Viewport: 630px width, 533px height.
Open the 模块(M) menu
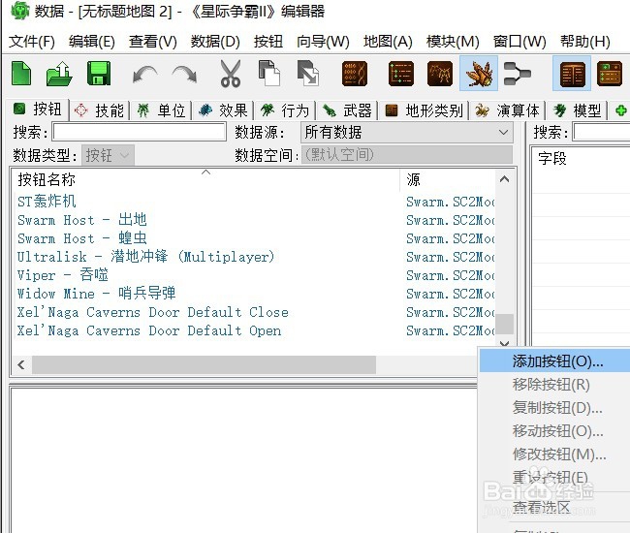[x=453, y=42]
